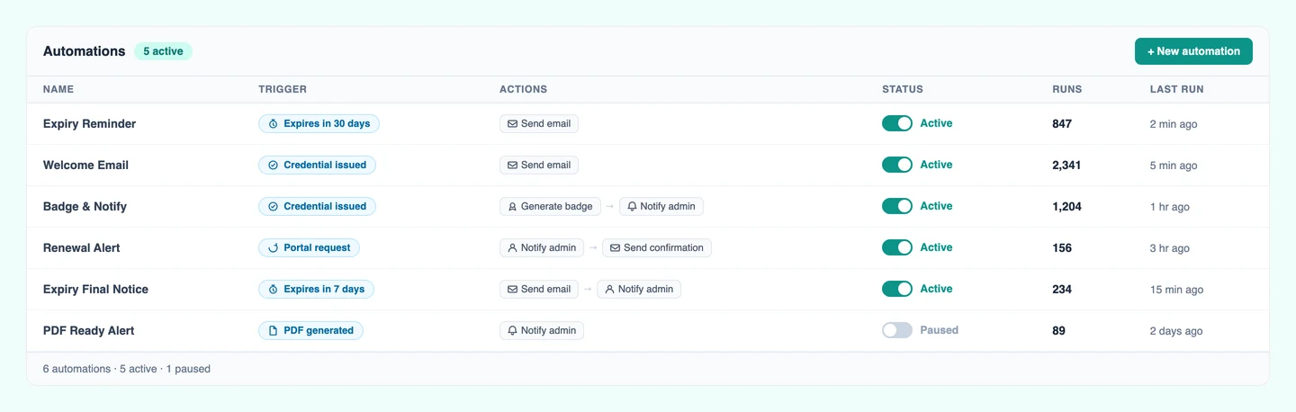Click the envelope icon in Expiry Final Notice's action
Screen dimensions: 1296x412
[512, 290]
